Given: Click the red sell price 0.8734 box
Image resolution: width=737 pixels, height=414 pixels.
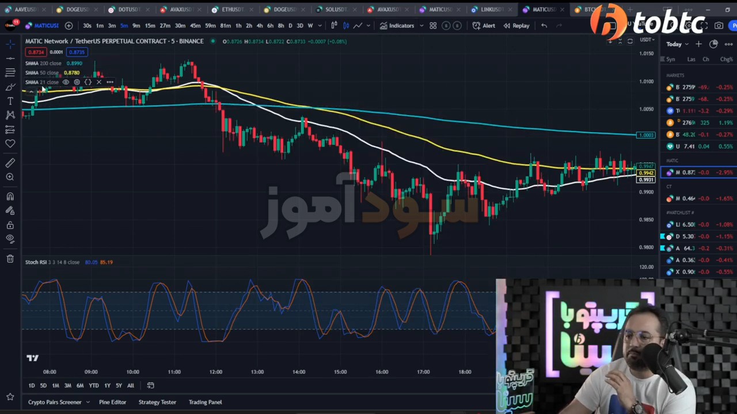Looking at the screenshot, I should [x=36, y=52].
